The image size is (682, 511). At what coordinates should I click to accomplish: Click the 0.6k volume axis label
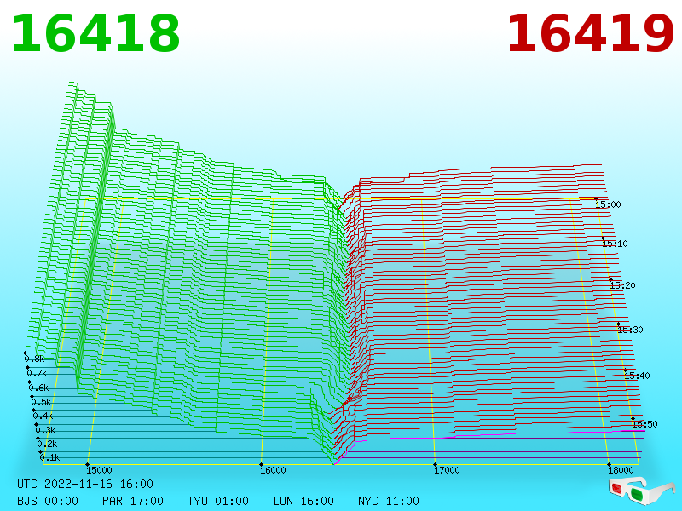tap(38, 388)
